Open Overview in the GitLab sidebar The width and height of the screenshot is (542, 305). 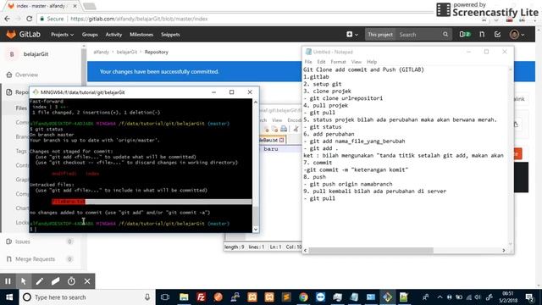click(x=26, y=75)
